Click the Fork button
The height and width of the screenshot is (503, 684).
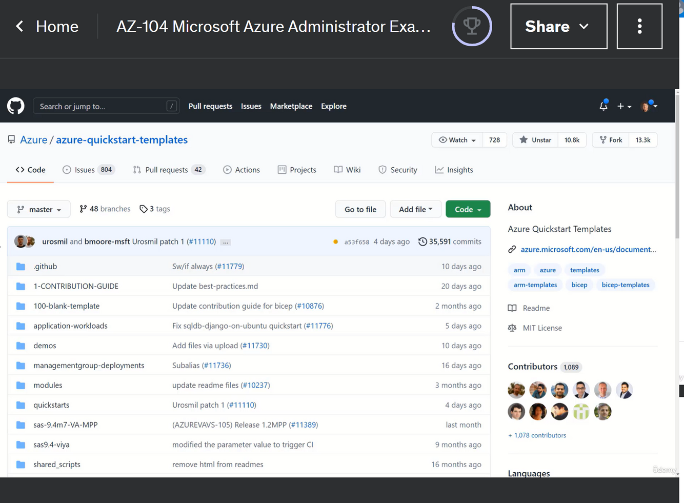611,140
